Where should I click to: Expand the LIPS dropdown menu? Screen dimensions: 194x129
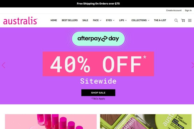(123, 20)
